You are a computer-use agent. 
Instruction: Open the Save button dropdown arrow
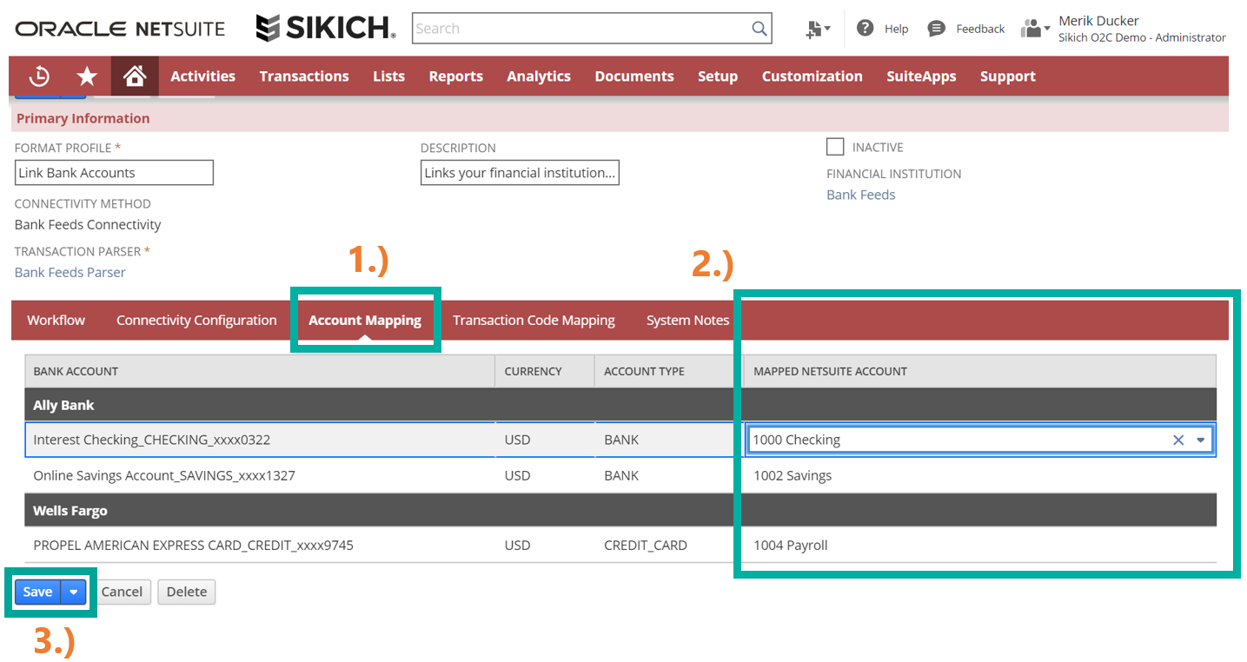click(74, 592)
